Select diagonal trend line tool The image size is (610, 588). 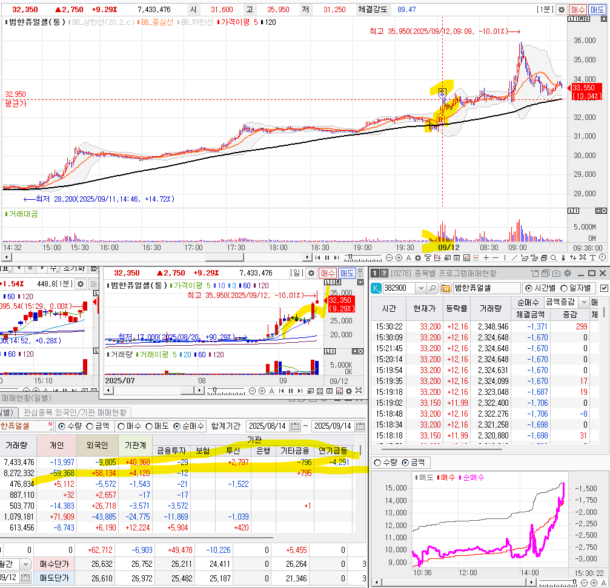pos(514,257)
